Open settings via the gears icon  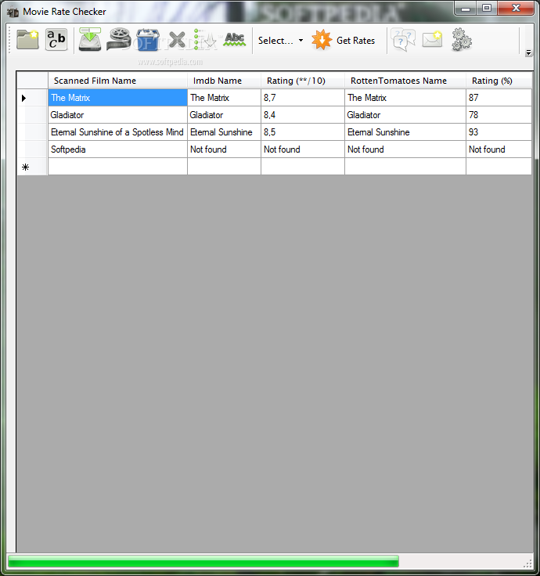click(x=462, y=40)
